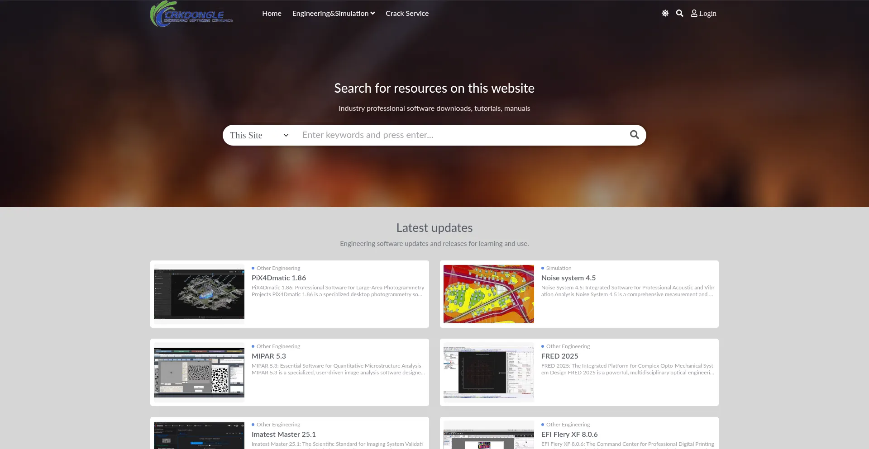Go to the Home menu item
Screen dimensions: 869x449
click(272, 14)
